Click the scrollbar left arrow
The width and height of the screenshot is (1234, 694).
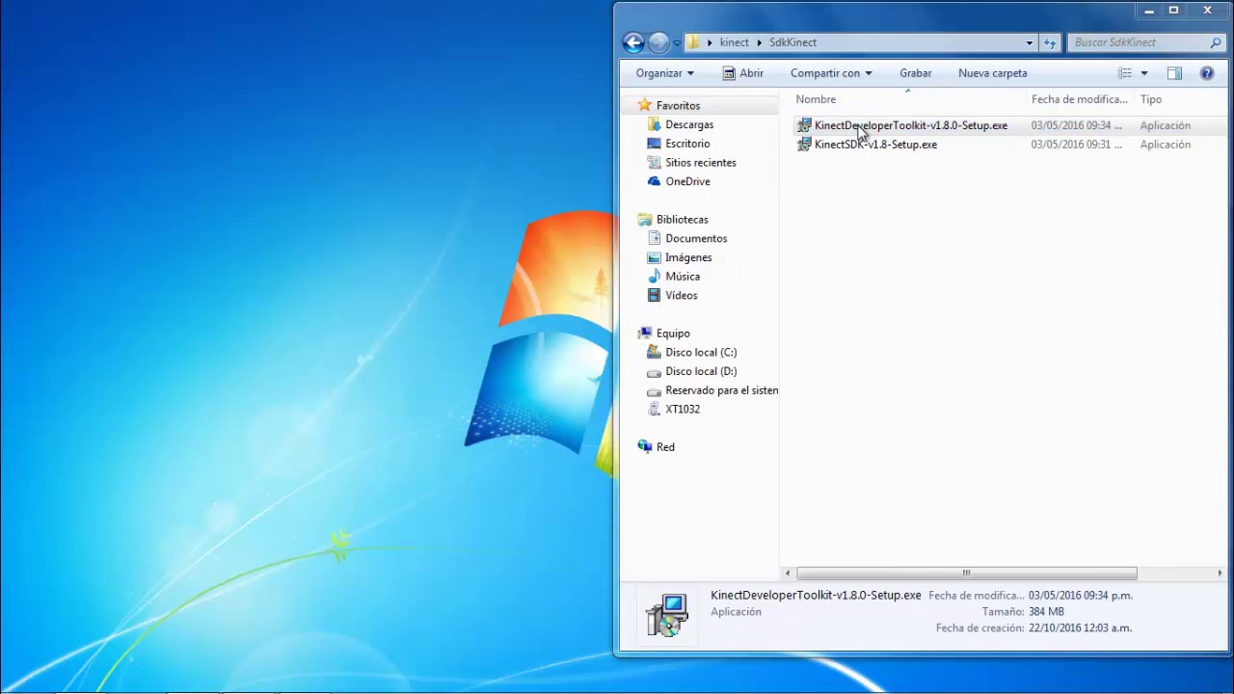click(x=787, y=573)
